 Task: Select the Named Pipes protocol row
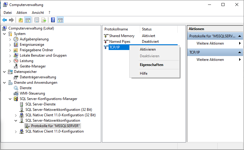119,42
